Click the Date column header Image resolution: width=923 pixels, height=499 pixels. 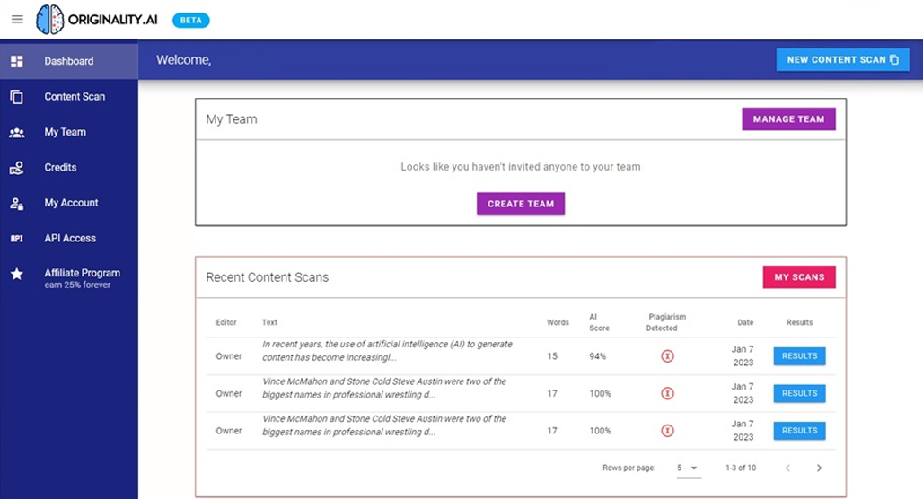click(x=745, y=322)
